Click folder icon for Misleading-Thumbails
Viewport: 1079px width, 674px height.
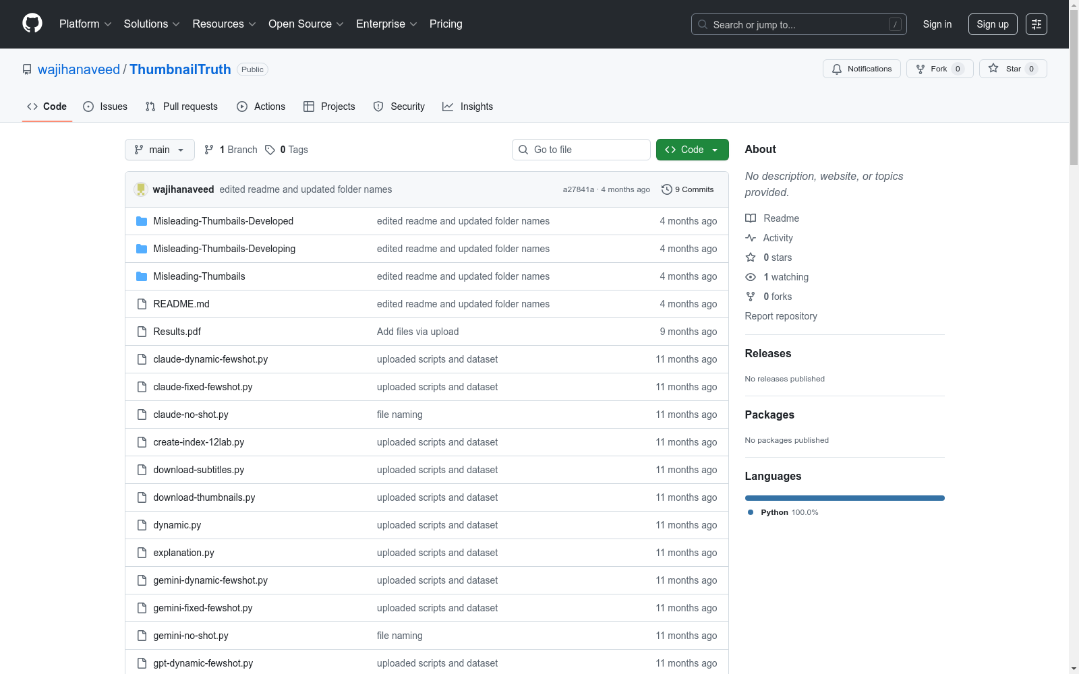142,276
